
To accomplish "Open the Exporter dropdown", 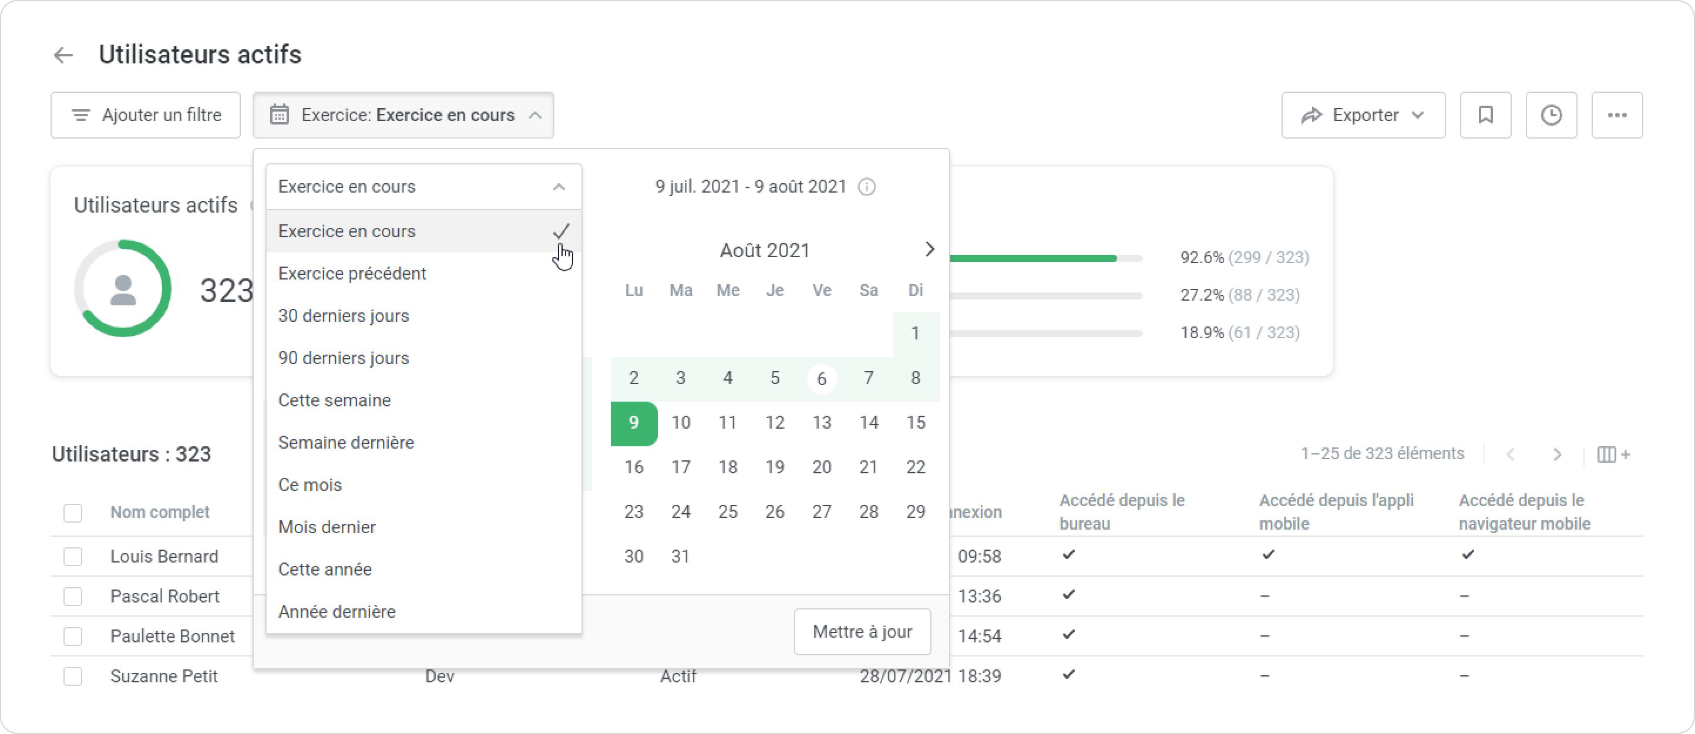I will pos(1363,115).
